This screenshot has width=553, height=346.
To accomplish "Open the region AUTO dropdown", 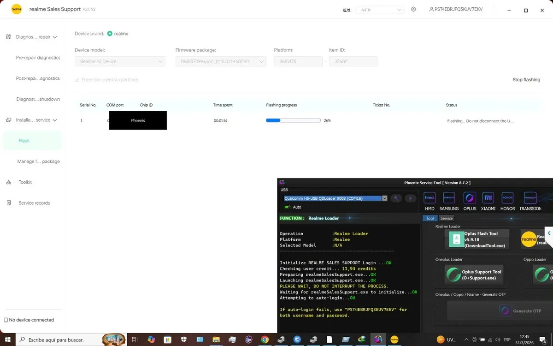I will [380, 10].
